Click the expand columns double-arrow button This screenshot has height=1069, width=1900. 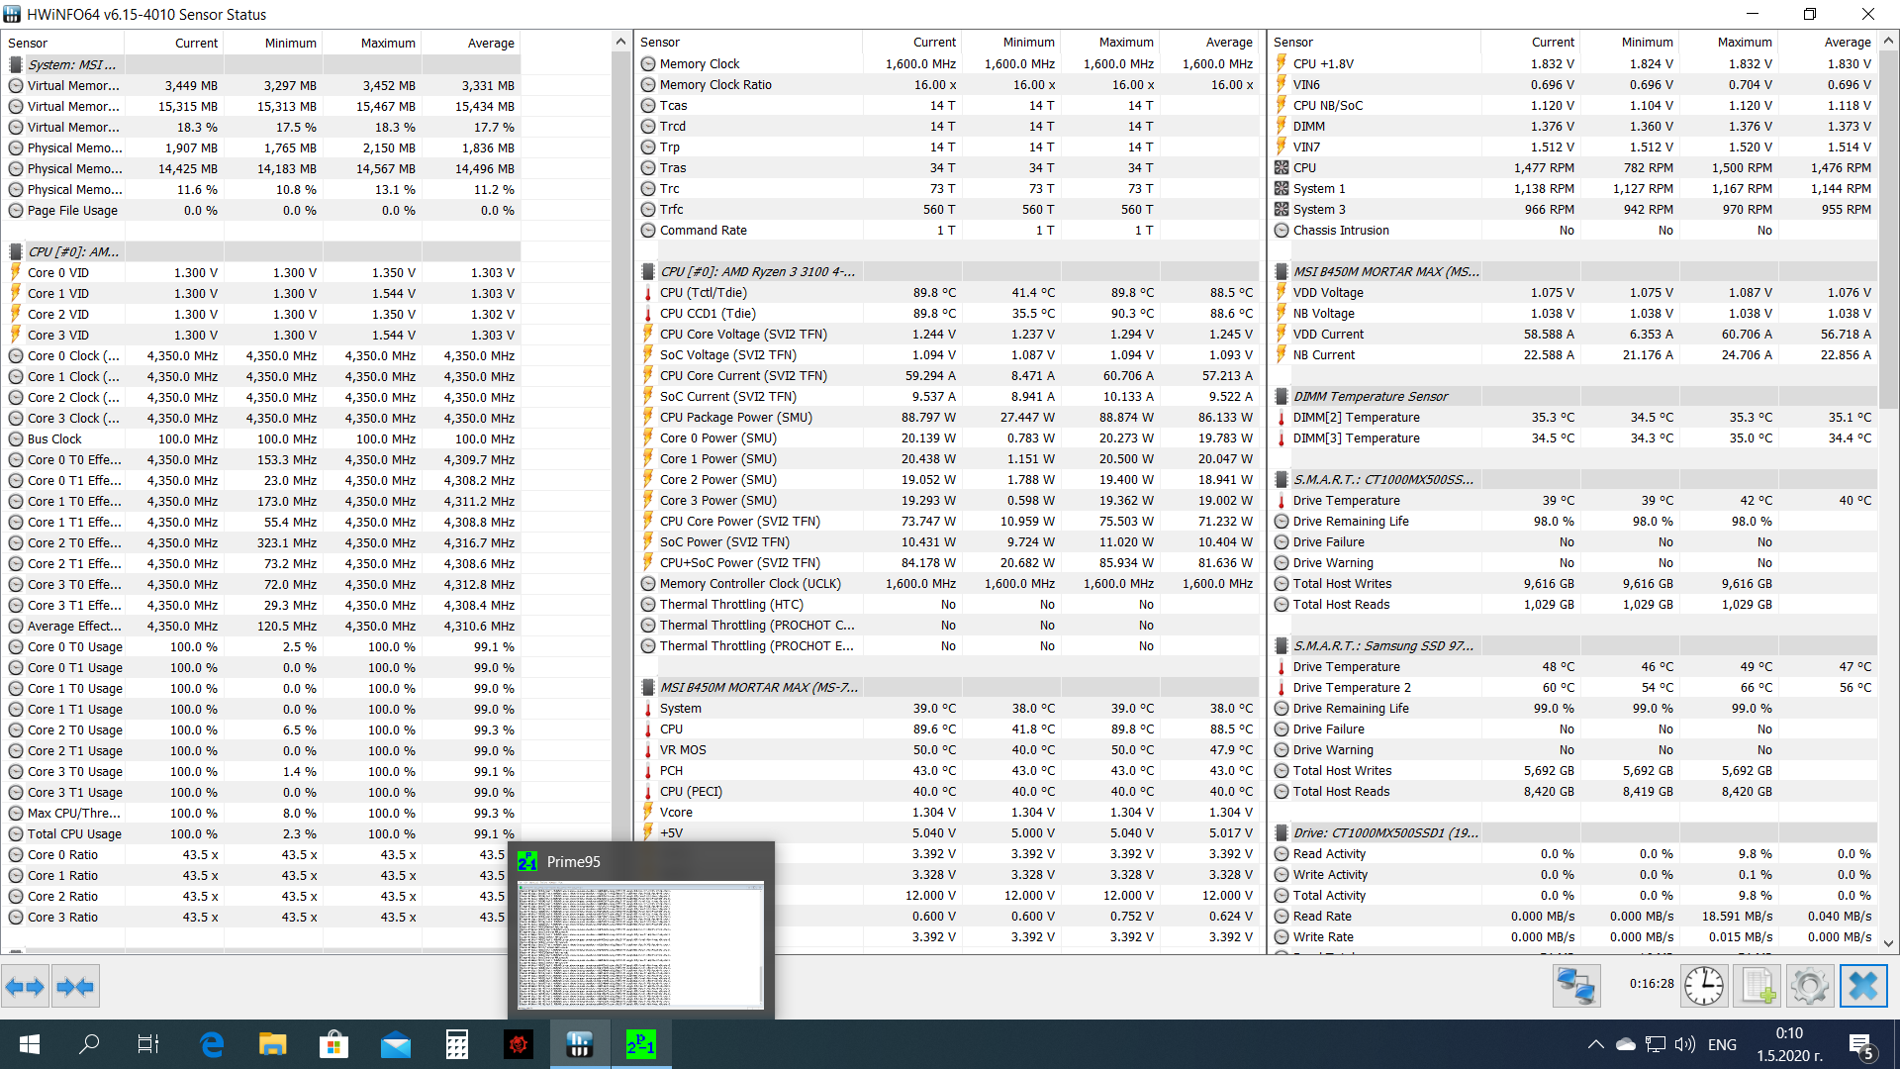point(25,986)
